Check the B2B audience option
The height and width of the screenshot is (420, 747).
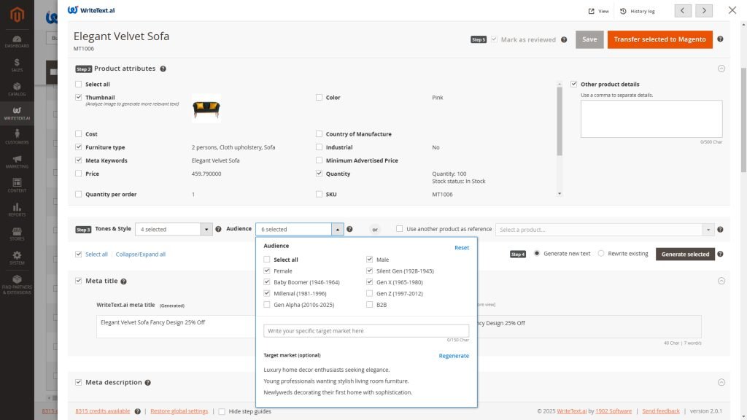coord(370,305)
